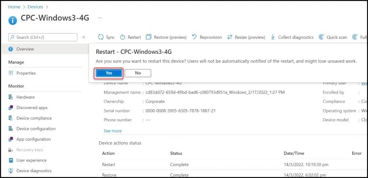The image size is (368, 178).
Task: Click the 10:19:30 pm date cell
Action: click(x=306, y=165)
